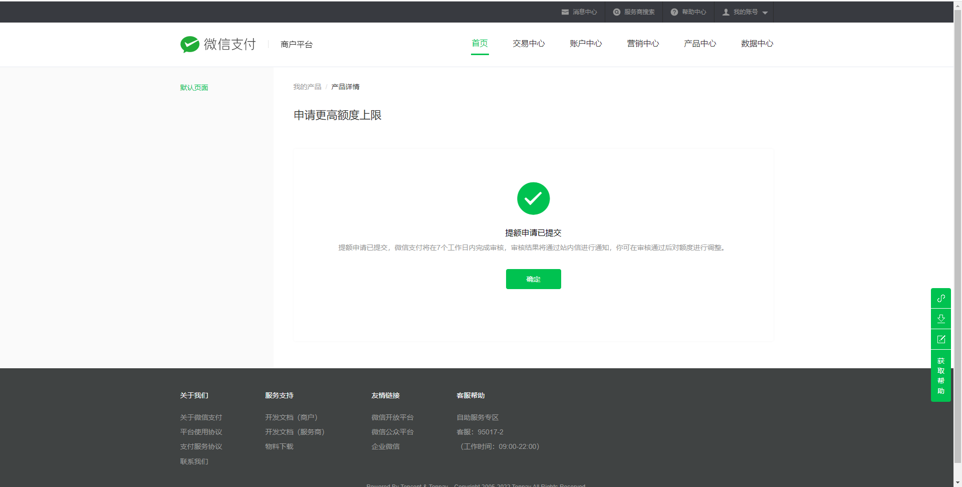Click the WeChat Pay logo
This screenshot has width=962, height=487.
pos(218,44)
